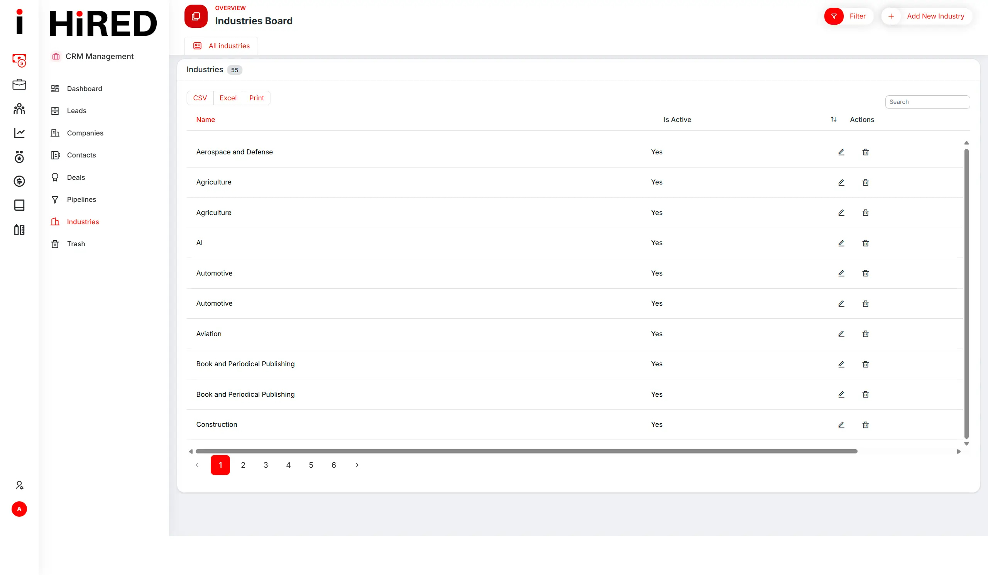Click the 55 industries count badge
The height and width of the screenshot is (575, 988).
click(234, 70)
